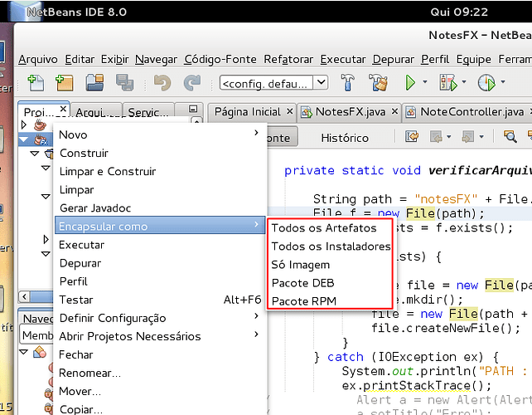Click the New Project toolbar icon

pyautogui.click(x=65, y=83)
